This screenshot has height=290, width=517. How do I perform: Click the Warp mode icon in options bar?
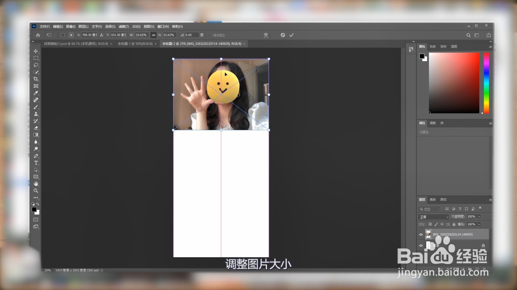click(x=265, y=35)
